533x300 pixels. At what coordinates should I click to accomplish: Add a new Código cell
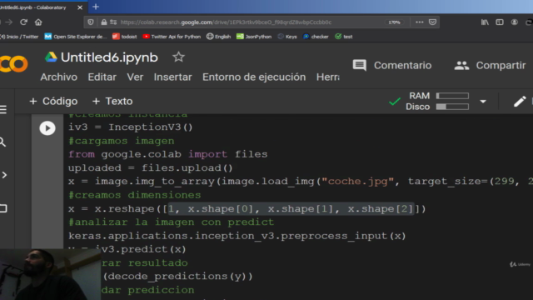point(53,102)
